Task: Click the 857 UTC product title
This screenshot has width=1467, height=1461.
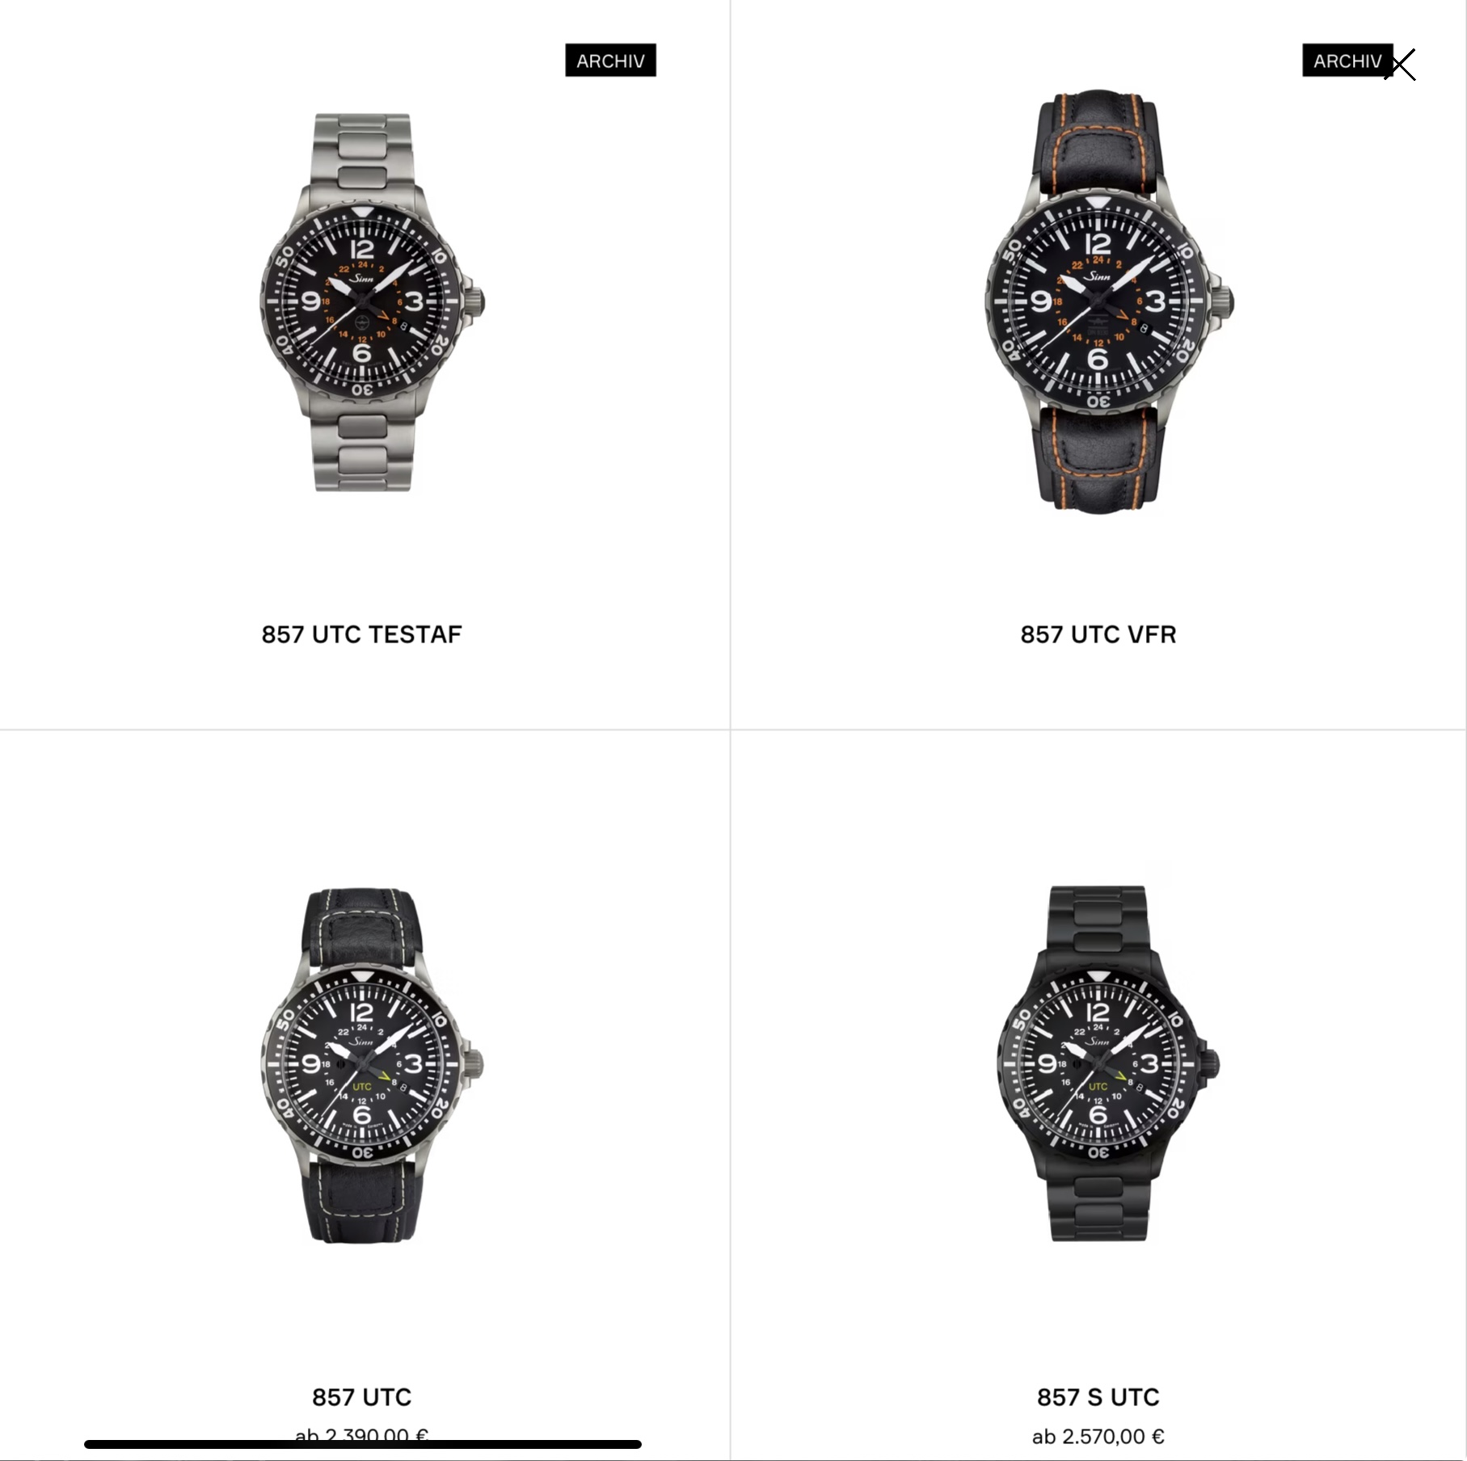Action: (362, 1397)
